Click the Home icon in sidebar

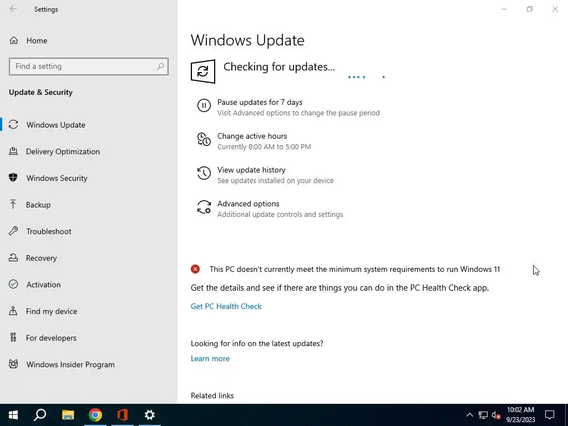[14, 40]
